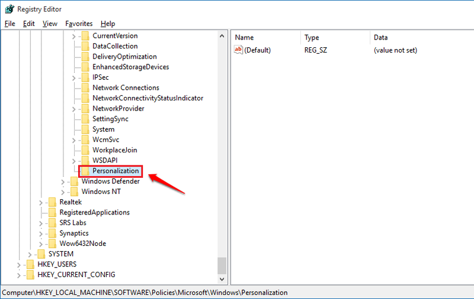
Task: Click the Synaptics folder icon
Action: pos(52,233)
